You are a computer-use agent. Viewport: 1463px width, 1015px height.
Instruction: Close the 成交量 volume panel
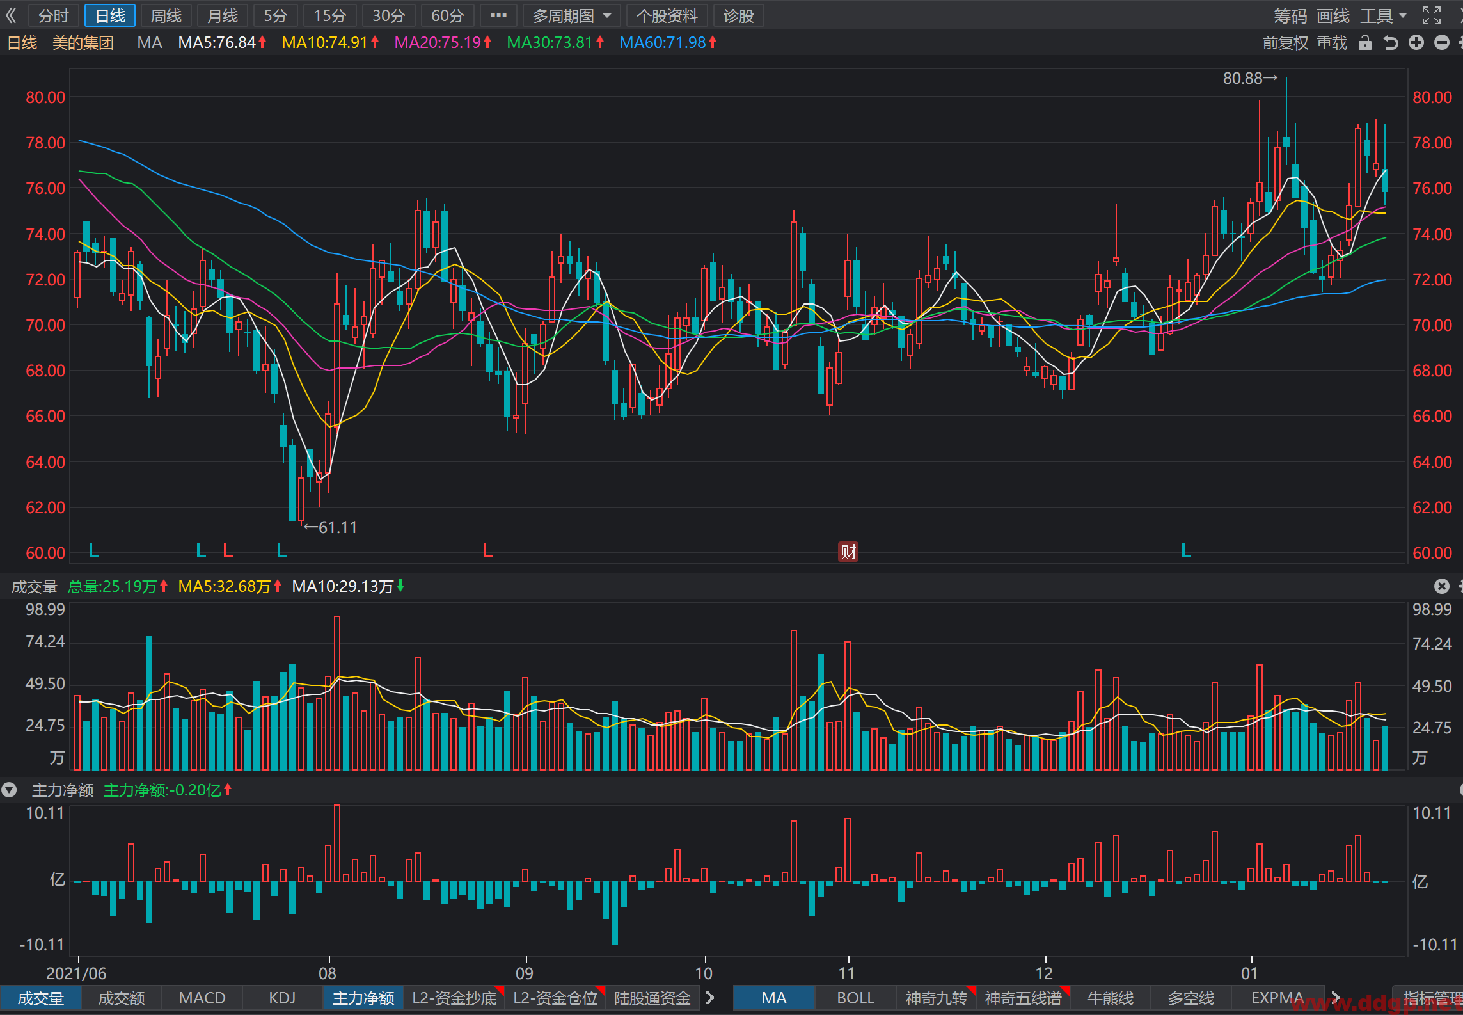point(1441,586)
